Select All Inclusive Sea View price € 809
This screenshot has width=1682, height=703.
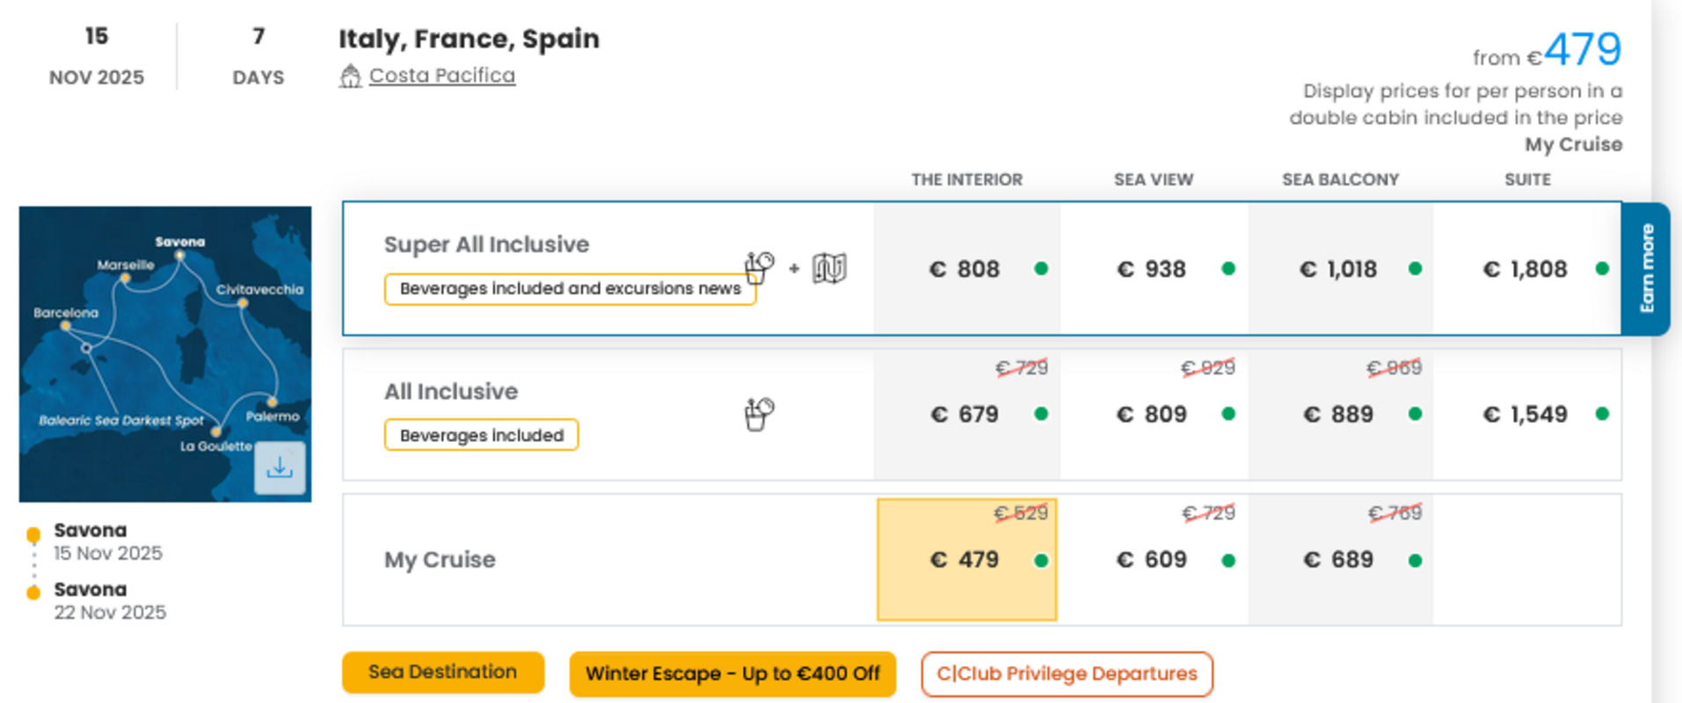(1152, 414)
